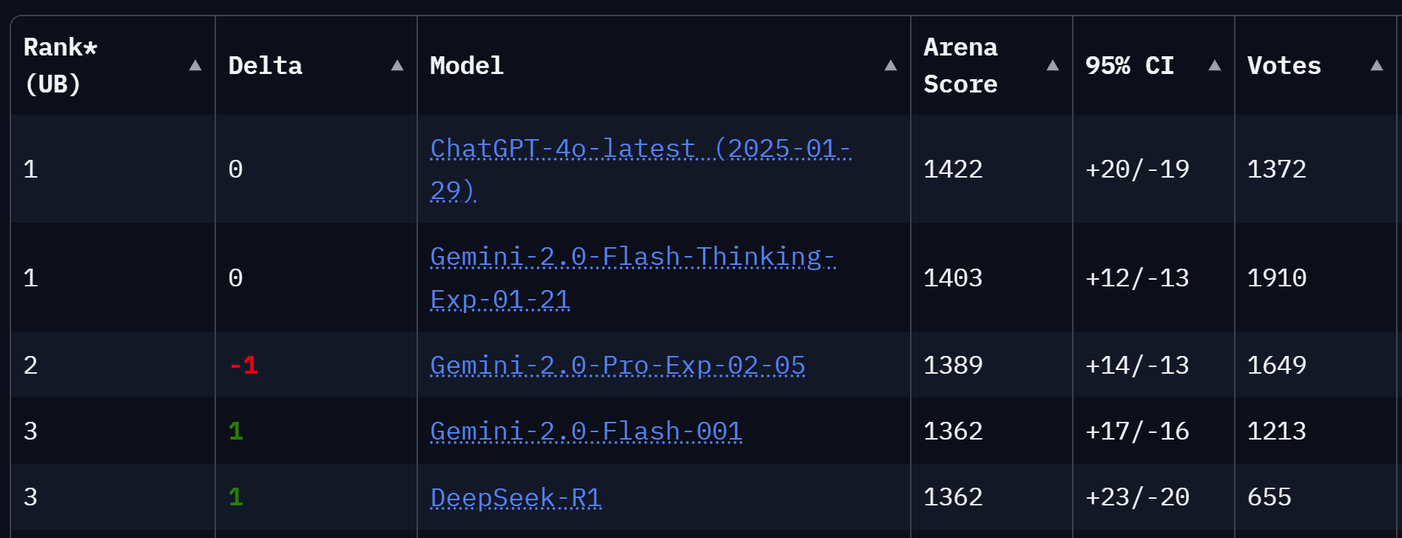Select the Rank* (UB) column header
This screenshot has width=1402, height=538.
pyautogui.click(x=61, y=65)
